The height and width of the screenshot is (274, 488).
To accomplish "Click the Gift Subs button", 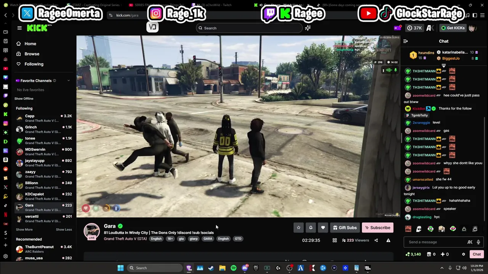I will (x=345, y=228).
